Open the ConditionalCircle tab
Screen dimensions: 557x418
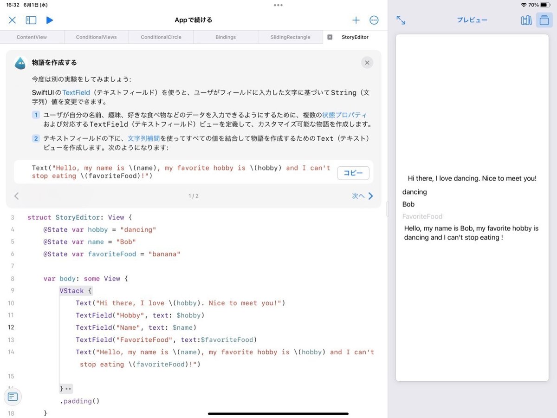click(161, 37)
